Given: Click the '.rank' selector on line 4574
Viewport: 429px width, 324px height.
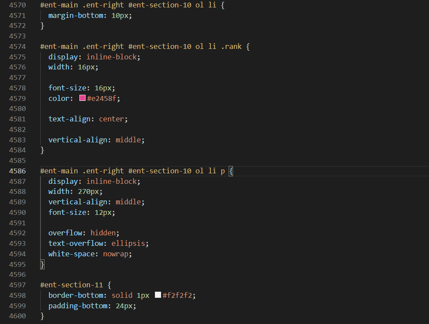Looking at the screenshot, I should (231, 47).
